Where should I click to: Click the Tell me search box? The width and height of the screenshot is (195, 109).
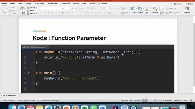click(102, 4)
